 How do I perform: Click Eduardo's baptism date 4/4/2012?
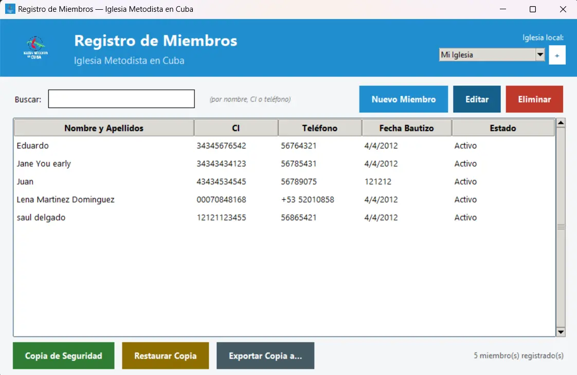pos(381,146)
